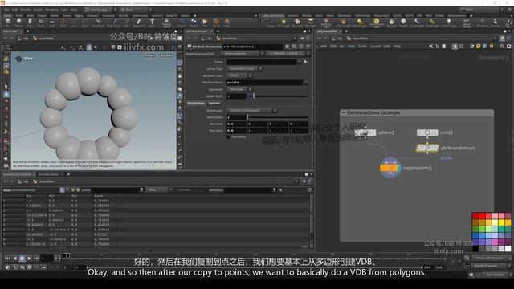Image resolution: width=514 pixels, height=289 pixels.
Task: Open the Operation Set Value dropdown
Action: 239,89
